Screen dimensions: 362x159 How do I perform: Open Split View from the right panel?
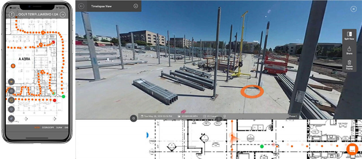click(x=349, y=35)
